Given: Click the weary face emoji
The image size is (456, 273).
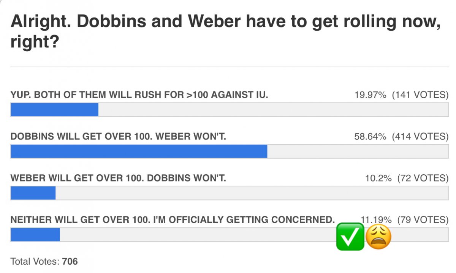Looking at the screenshot, I should pos(378,237).
